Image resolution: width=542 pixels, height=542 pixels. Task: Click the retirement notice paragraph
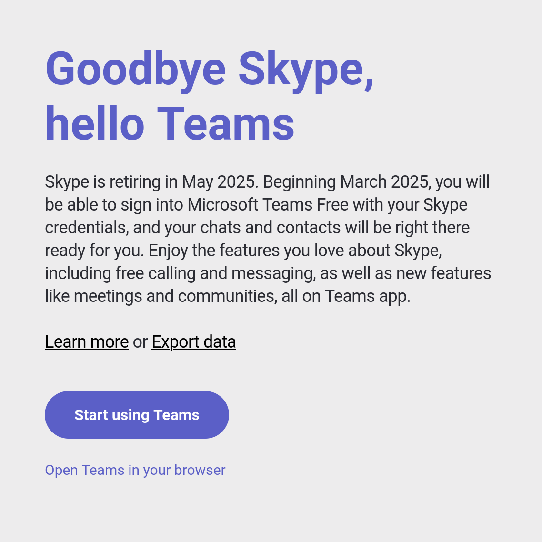pyautogui.click(x=267, y=238)
